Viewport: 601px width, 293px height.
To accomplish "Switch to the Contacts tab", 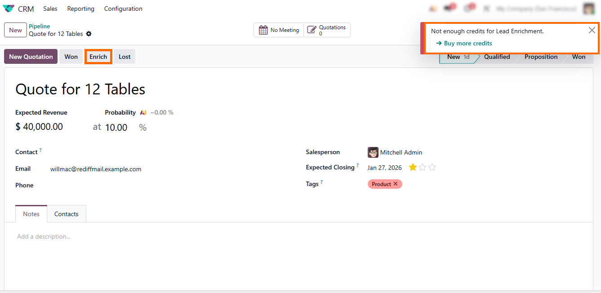I will (67, 214).
